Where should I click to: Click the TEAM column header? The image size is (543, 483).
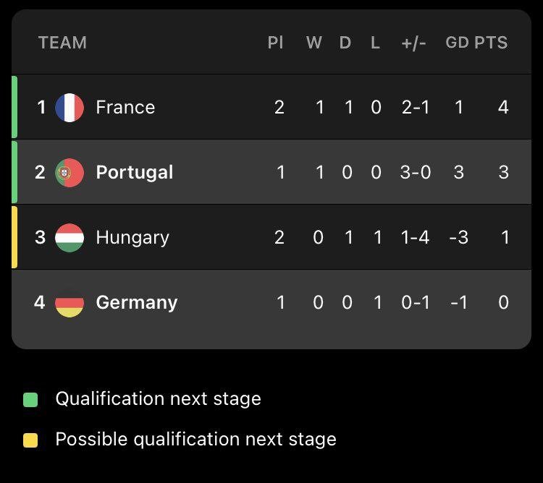[62, 43]
